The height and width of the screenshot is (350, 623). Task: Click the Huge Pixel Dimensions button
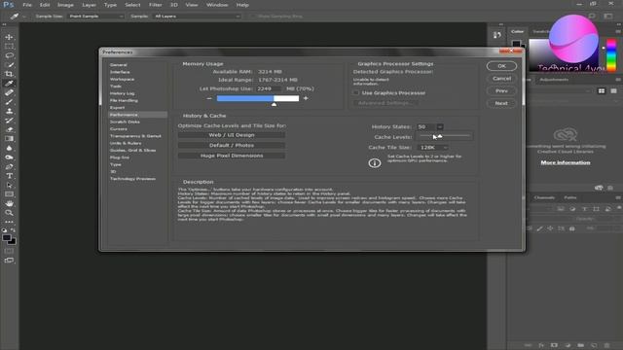[232, 156]
